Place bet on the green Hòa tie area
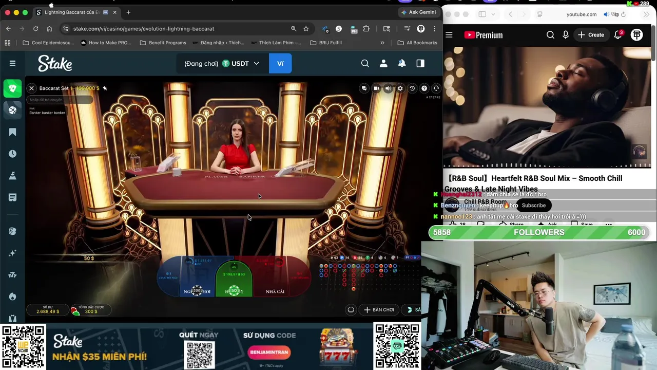Viewport: 657px width, 370px height. [234, 279]
